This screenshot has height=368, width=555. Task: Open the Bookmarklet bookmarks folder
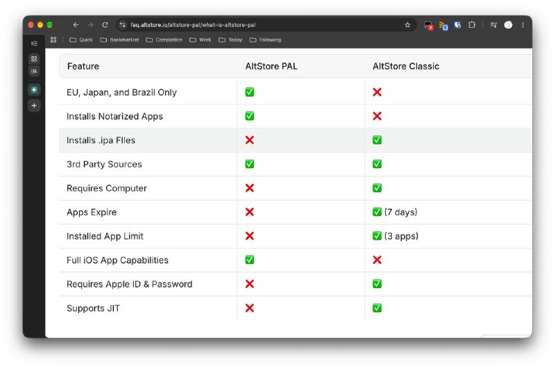click(119, 40)
